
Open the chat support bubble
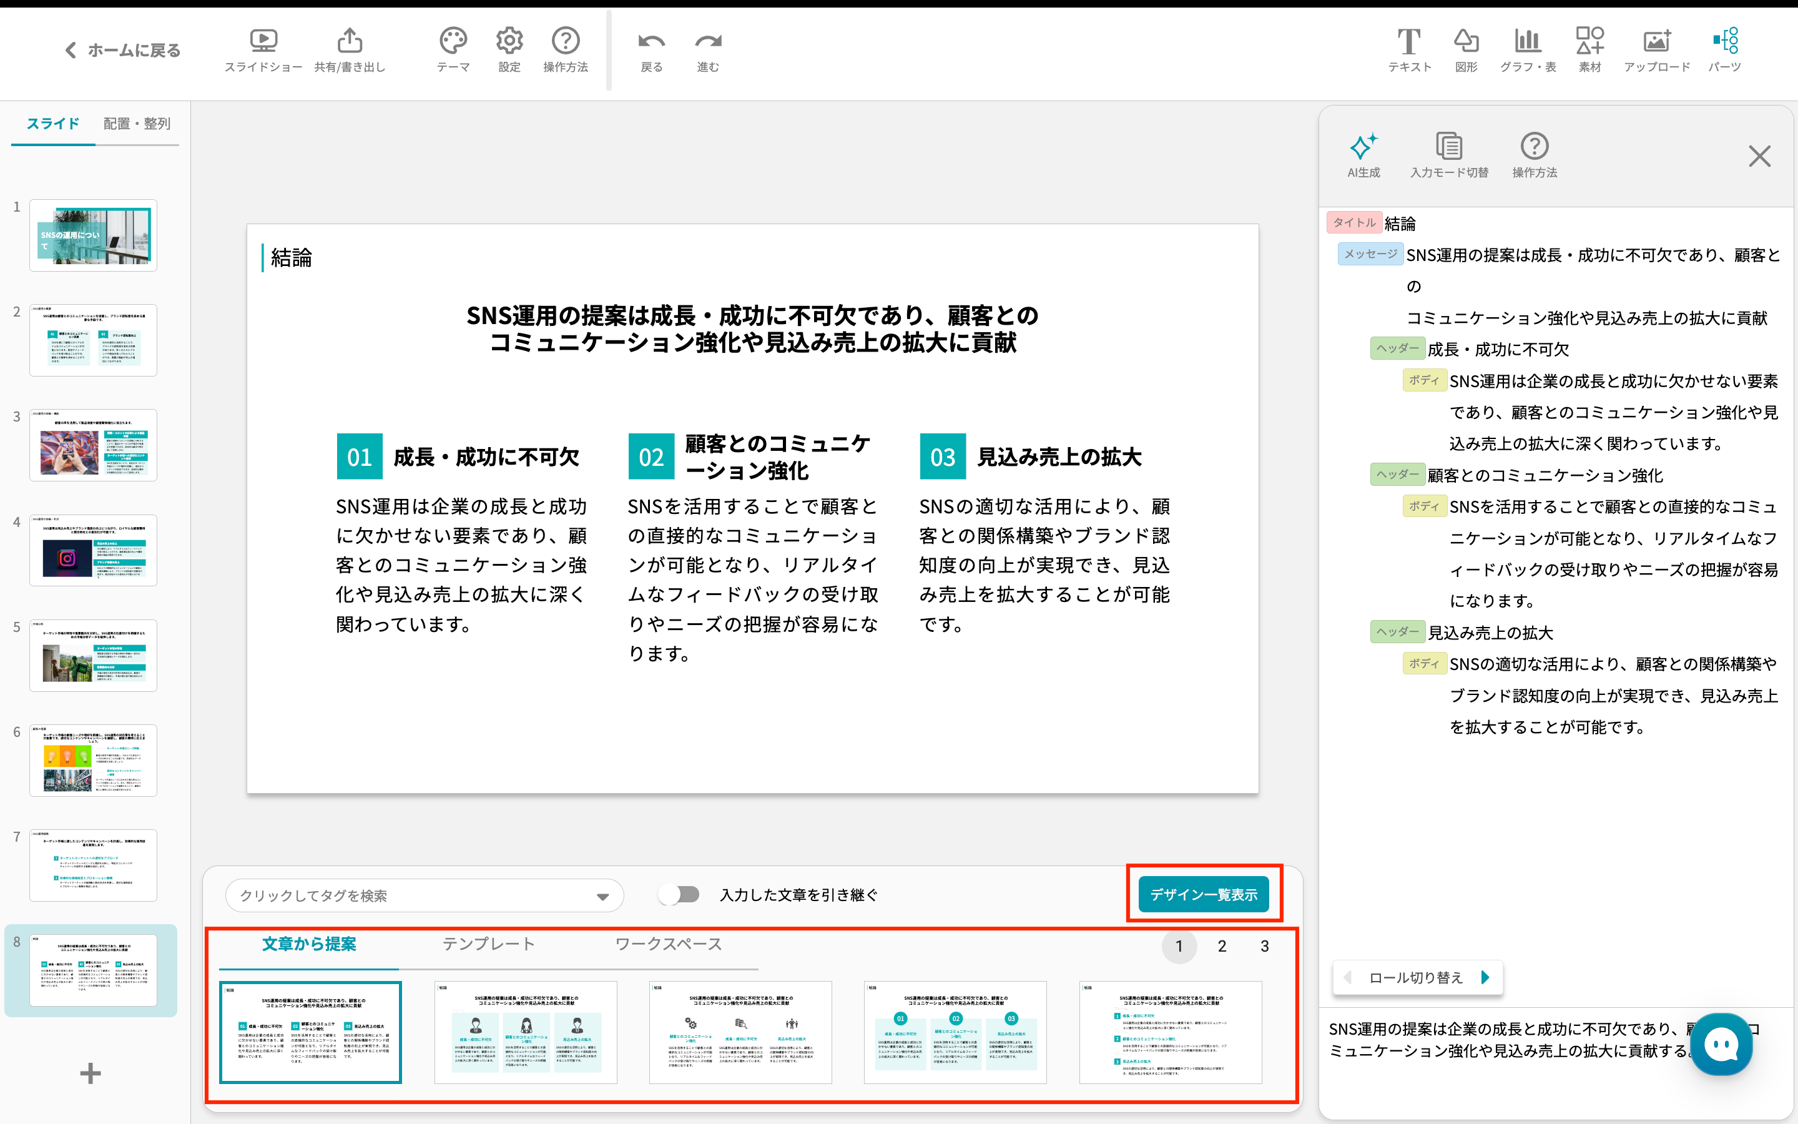[1721, 1045]
